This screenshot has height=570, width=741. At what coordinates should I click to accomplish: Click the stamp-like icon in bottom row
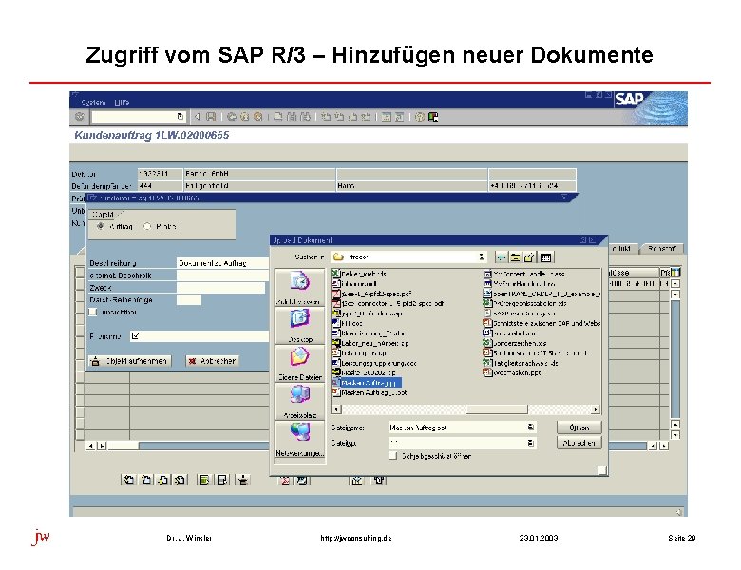tap(243, 480)
